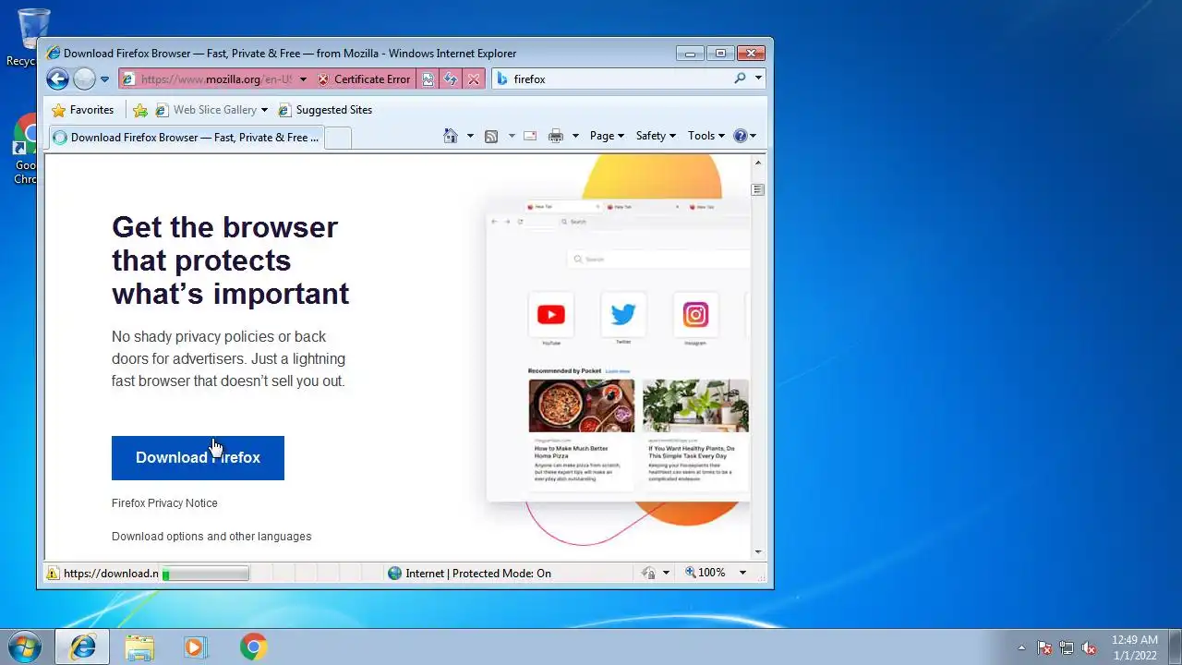Open Suggested Sites on Favorites bar
The image size is (1182, 665).
coord(325,110)
